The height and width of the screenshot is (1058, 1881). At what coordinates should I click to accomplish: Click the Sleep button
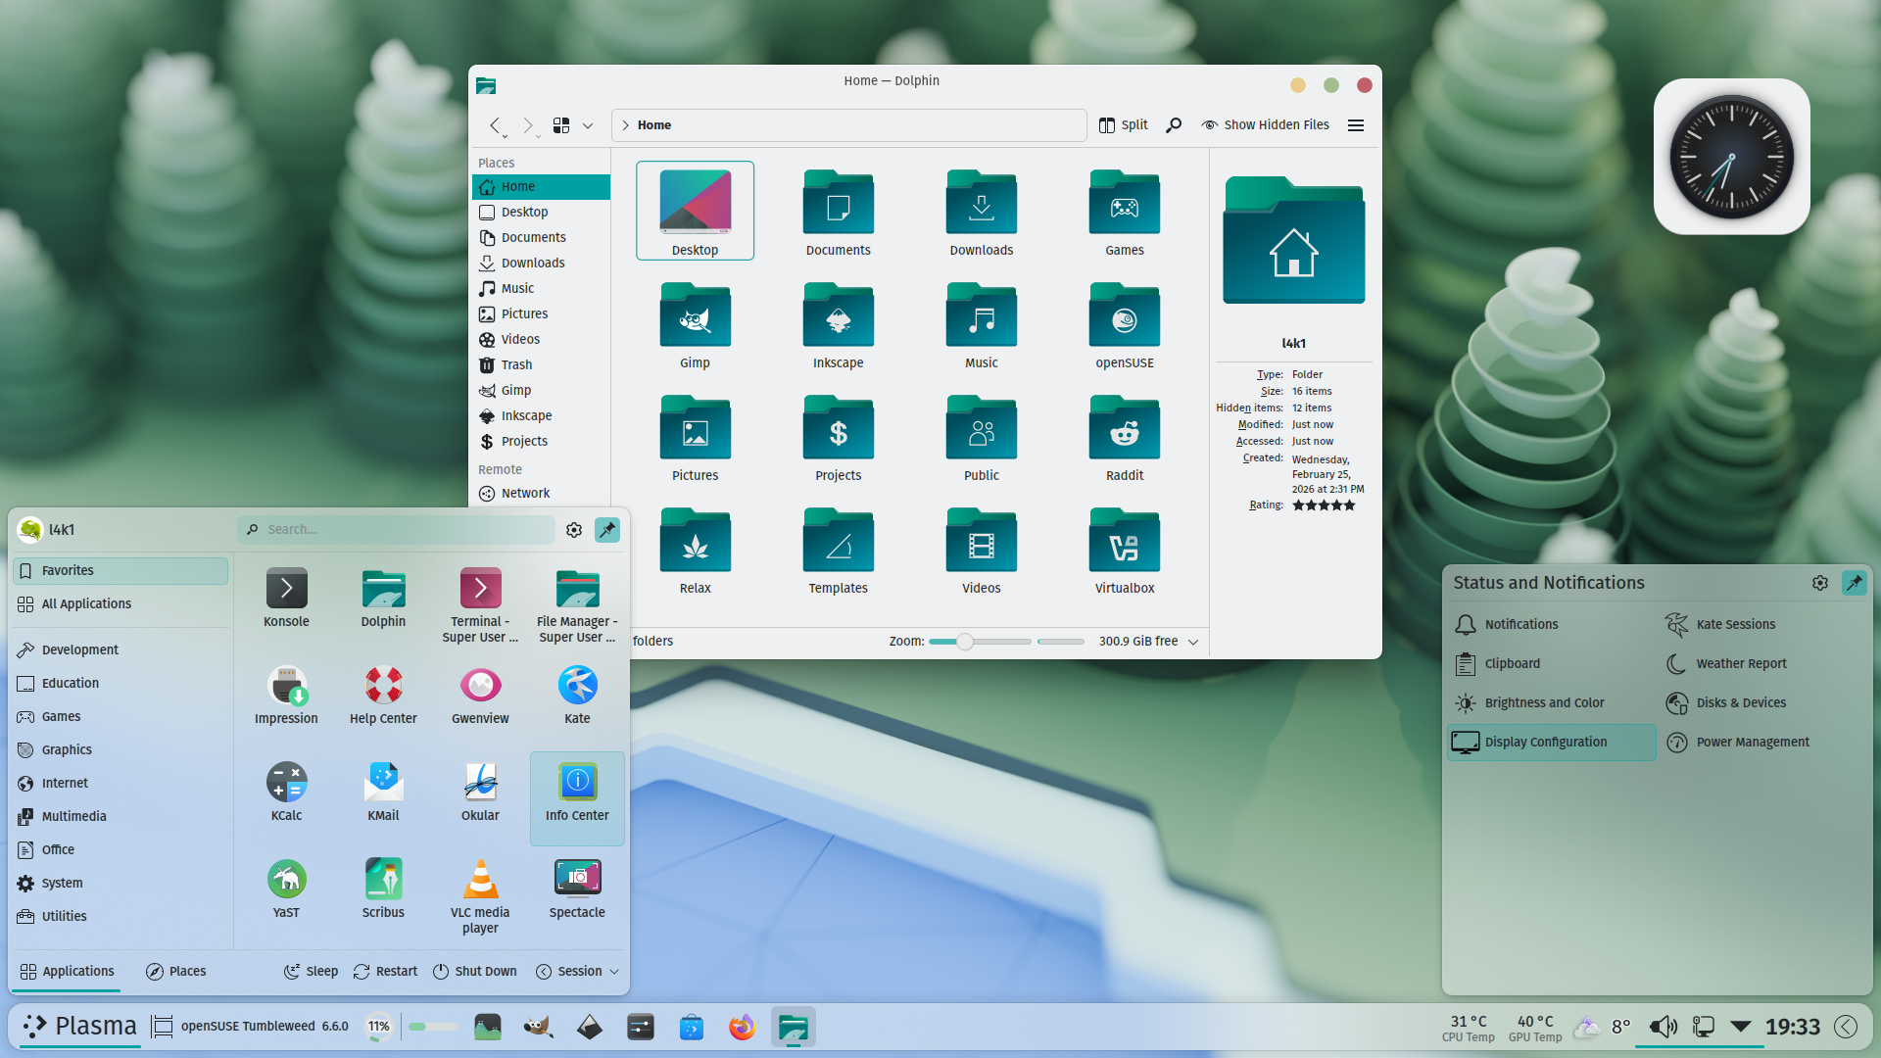tap(311, 972)
